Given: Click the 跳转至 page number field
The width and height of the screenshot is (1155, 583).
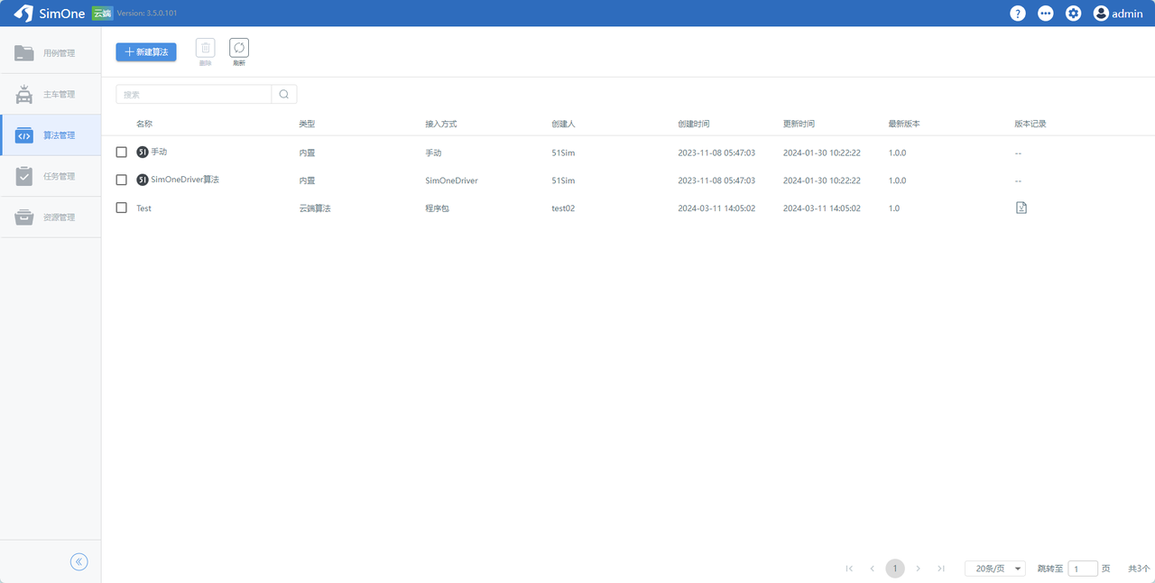Looking at the screenshot, I should 1082,569.
